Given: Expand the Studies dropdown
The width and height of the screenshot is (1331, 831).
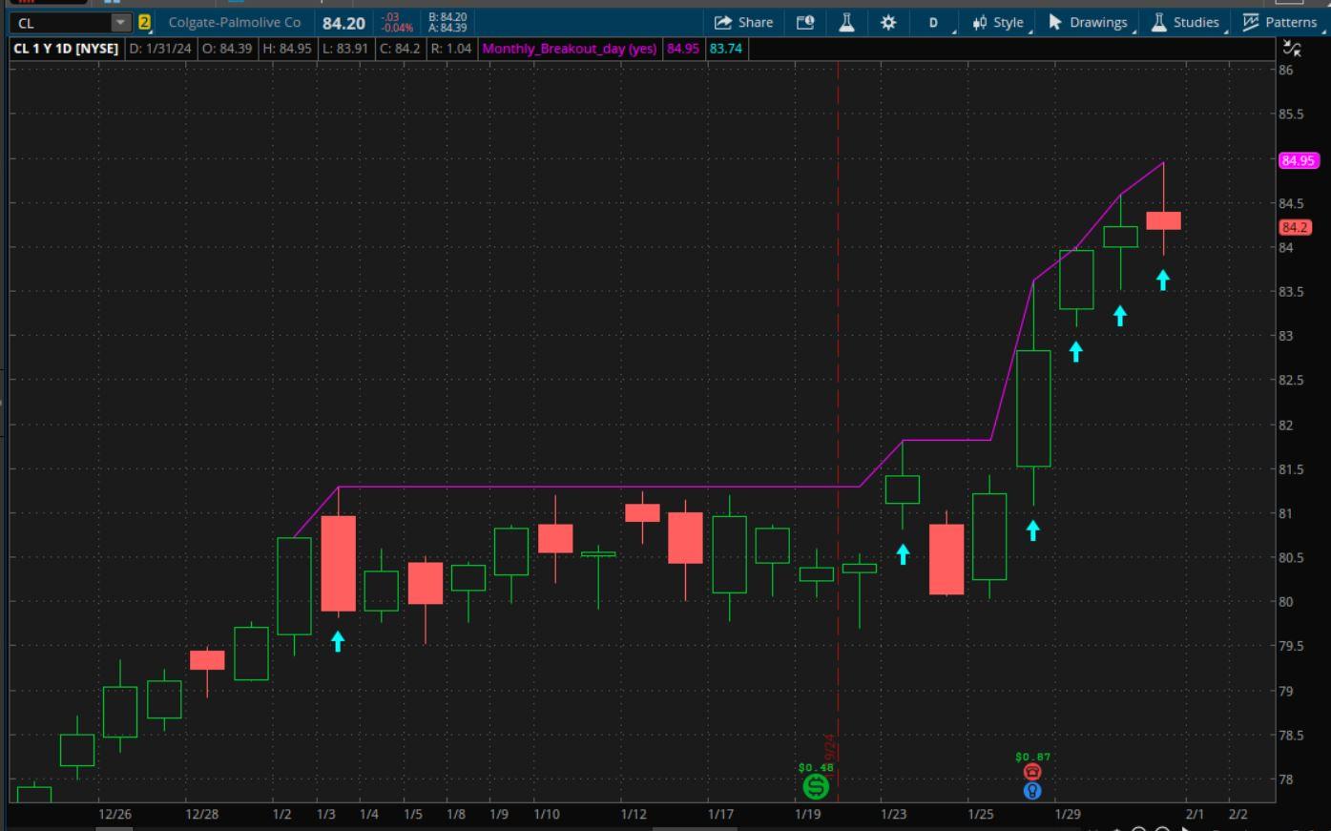Looking at the screenshot, I should coord(1185,22).
